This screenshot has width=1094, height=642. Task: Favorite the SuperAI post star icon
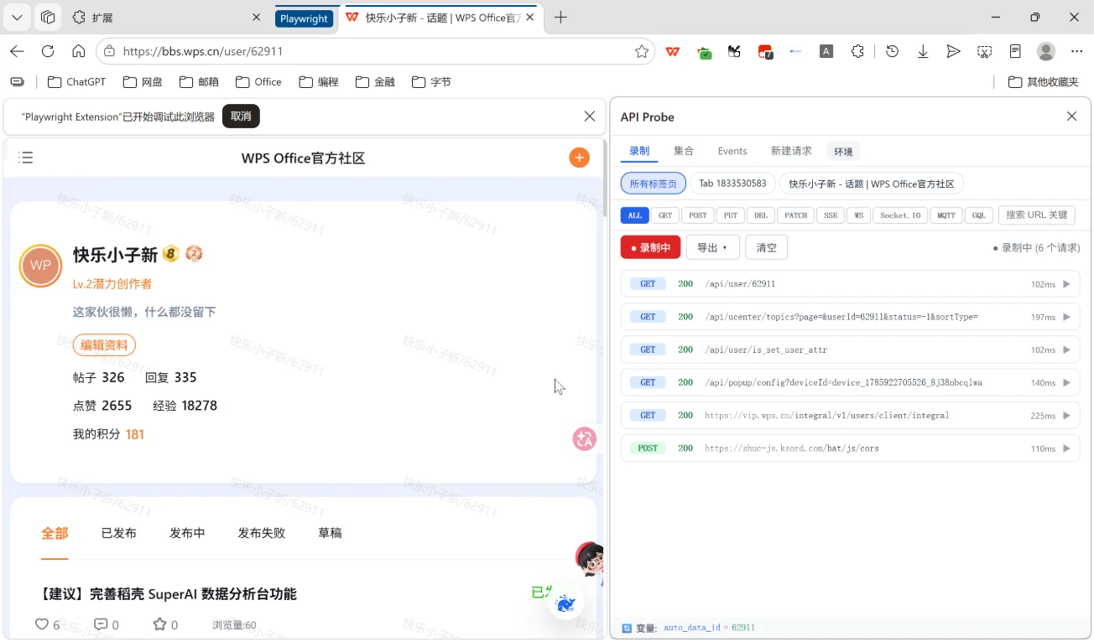pyautogui.click(x=159, y=624)
